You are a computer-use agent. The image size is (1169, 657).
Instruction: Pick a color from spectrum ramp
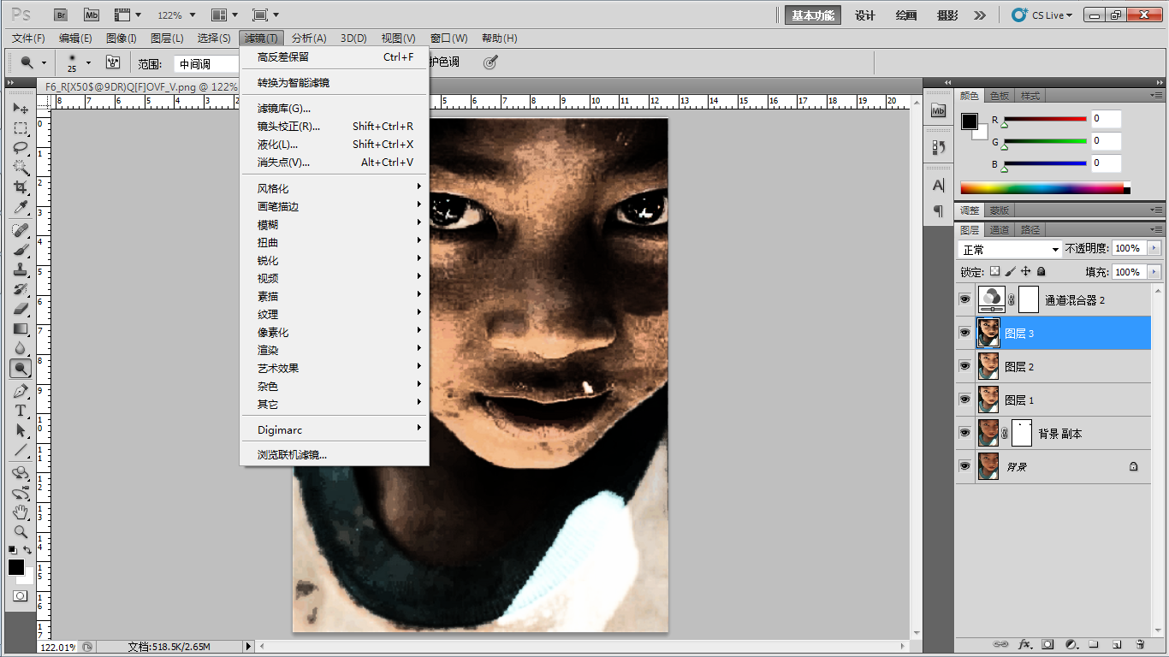coord(1045,188)
